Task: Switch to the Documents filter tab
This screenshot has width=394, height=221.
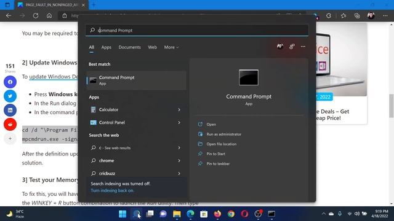Action: (130, 47)
